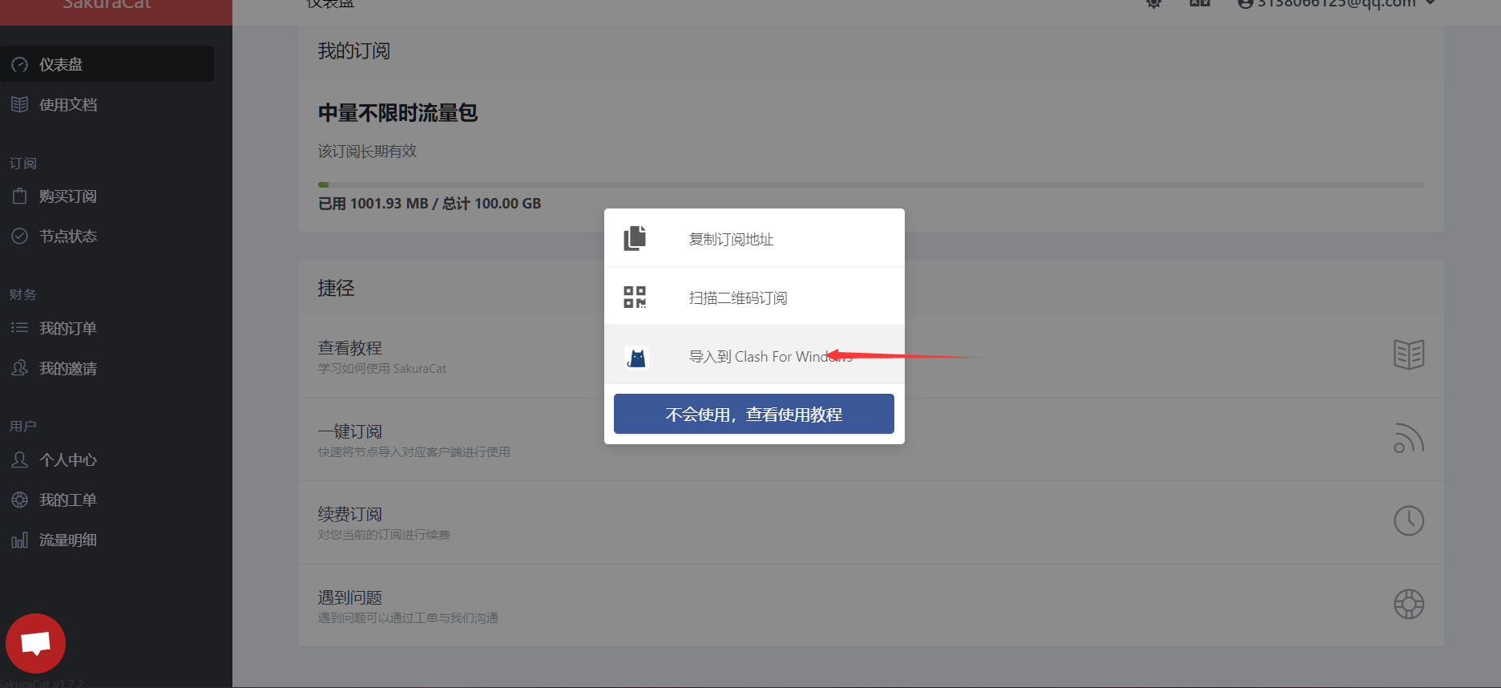1501x688 pixels.
Task: Click the QR code scan icon
Action: tap(635, 297)
